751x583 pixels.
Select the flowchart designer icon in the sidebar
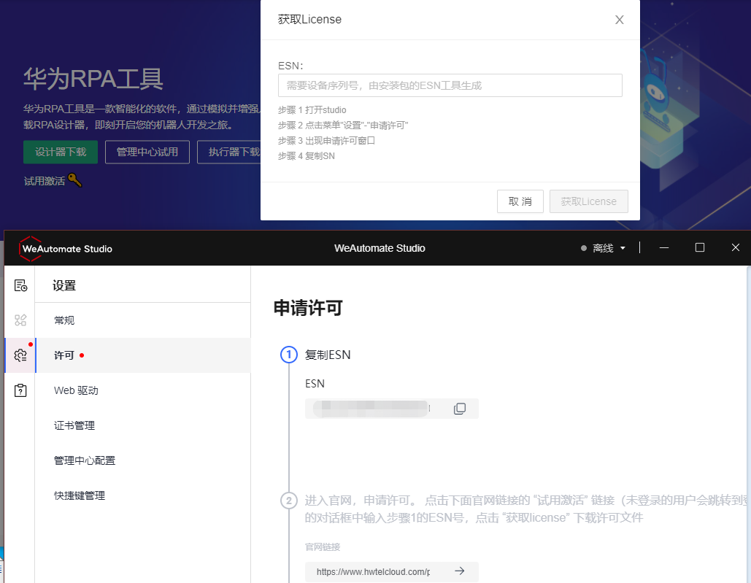pyautogui.click(x=20, y=320)
